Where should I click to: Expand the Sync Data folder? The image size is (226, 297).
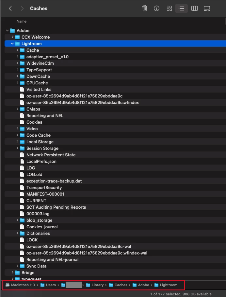pyautogui.click(x=17, y=266)
